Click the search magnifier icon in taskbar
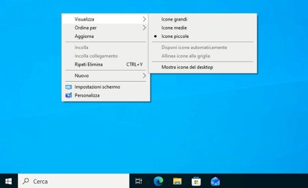308x188 pixels. click(x=26, y=181)
